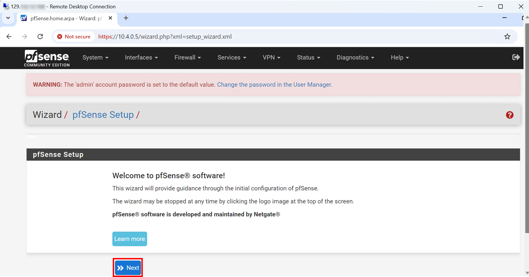Click the scrollbar down arrow
Screen dimensions: 529x277
527,273
